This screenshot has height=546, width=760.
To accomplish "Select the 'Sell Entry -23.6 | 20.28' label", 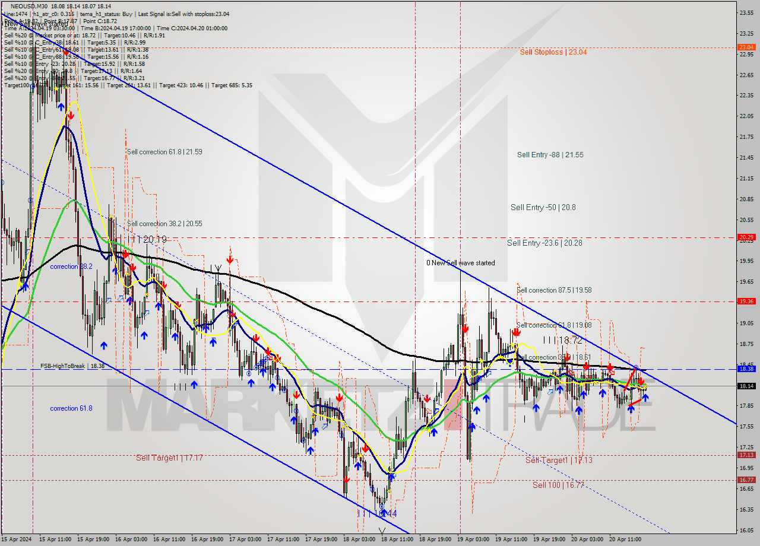I will point(544,243).
